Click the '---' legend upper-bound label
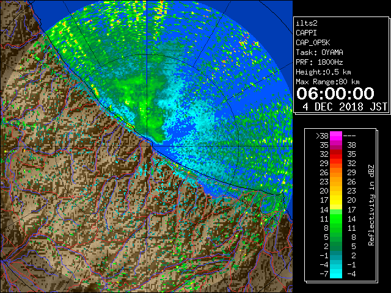 (349, 136)
